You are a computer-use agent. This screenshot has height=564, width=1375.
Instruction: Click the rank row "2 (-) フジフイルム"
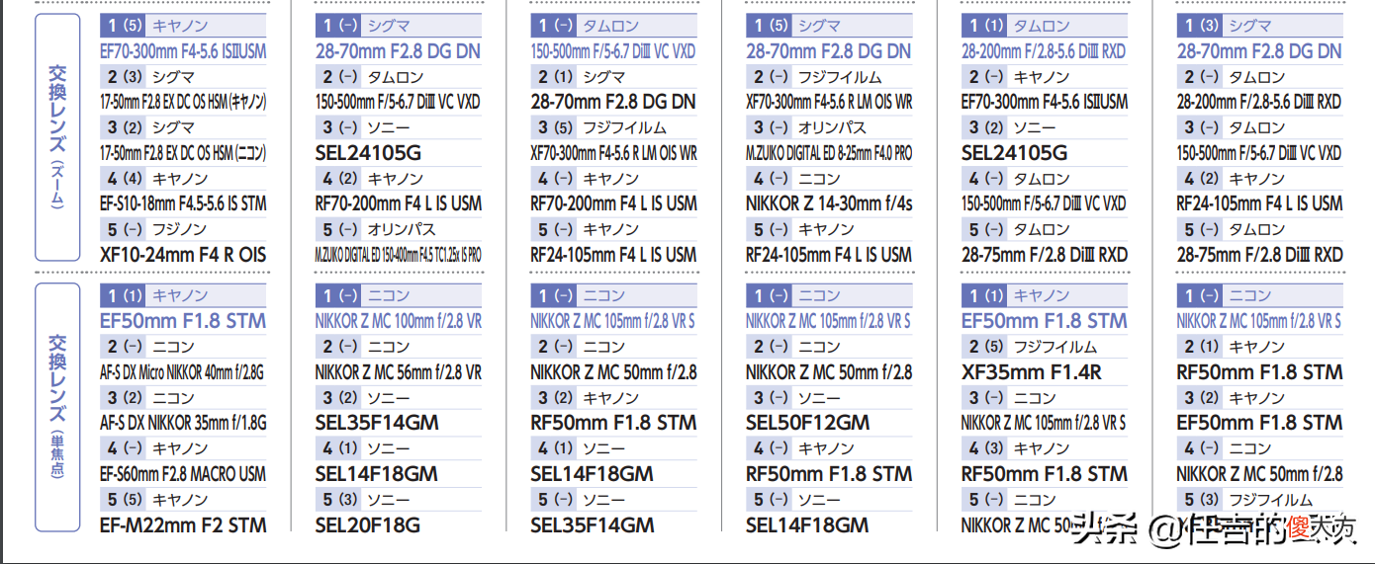829,76
